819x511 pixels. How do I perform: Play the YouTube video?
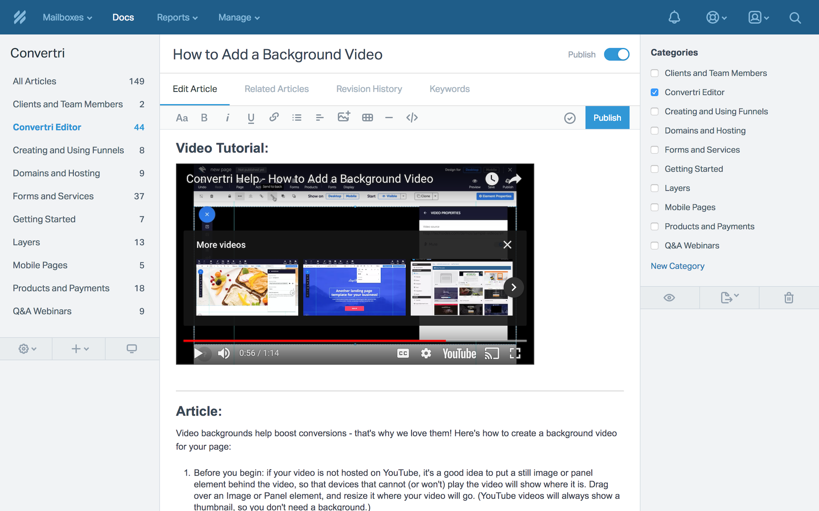(199, 353)
